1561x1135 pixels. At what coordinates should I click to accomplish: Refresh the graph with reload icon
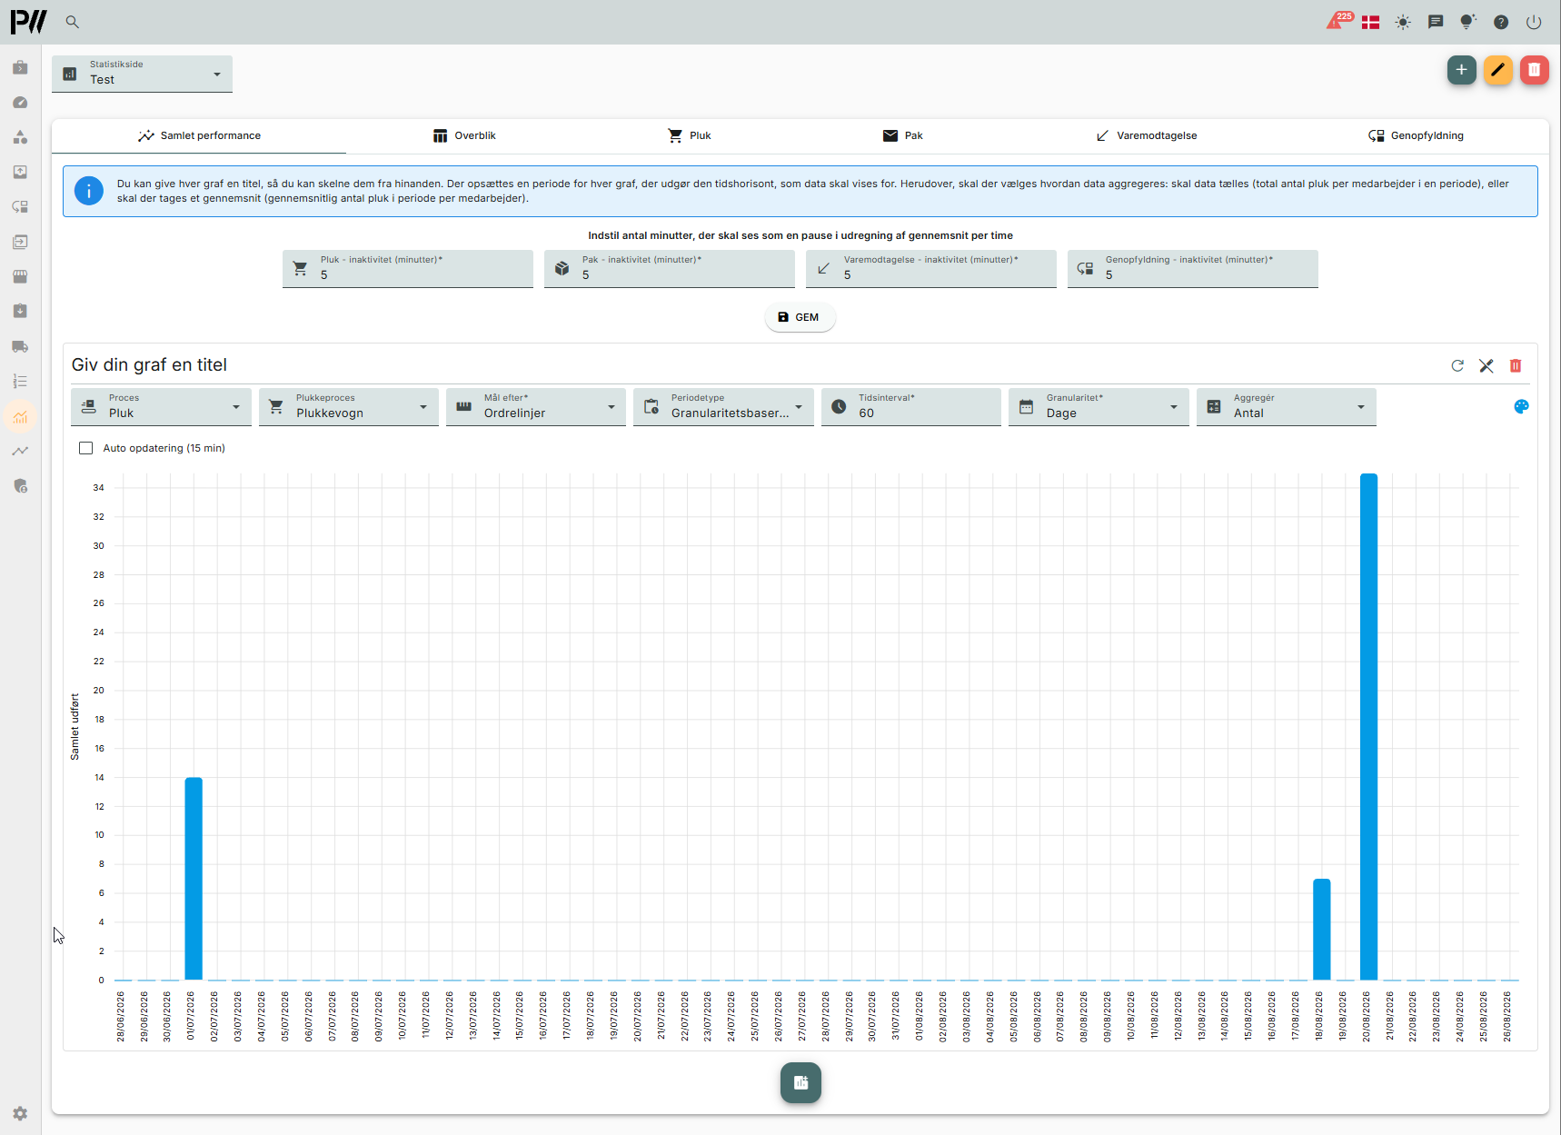pos(1457,365)
